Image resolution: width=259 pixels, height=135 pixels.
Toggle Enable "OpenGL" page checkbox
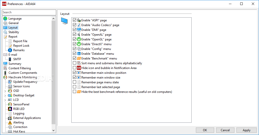point(74,39)
